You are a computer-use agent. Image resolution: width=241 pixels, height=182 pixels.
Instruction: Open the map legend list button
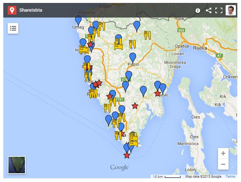(13, 28)
